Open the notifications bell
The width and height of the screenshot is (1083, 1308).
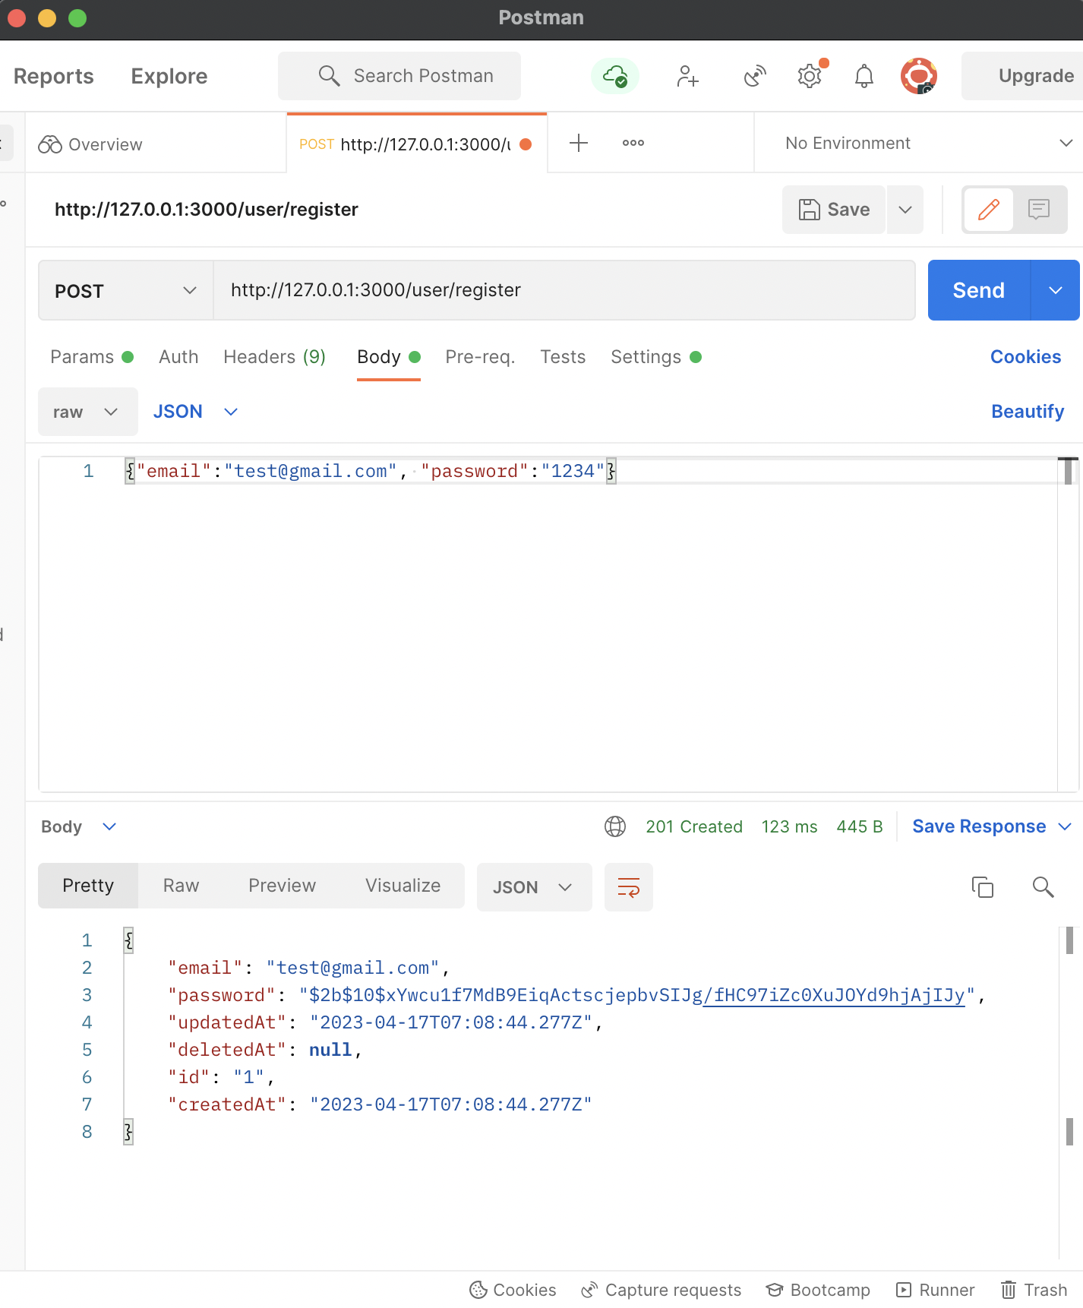864,76
